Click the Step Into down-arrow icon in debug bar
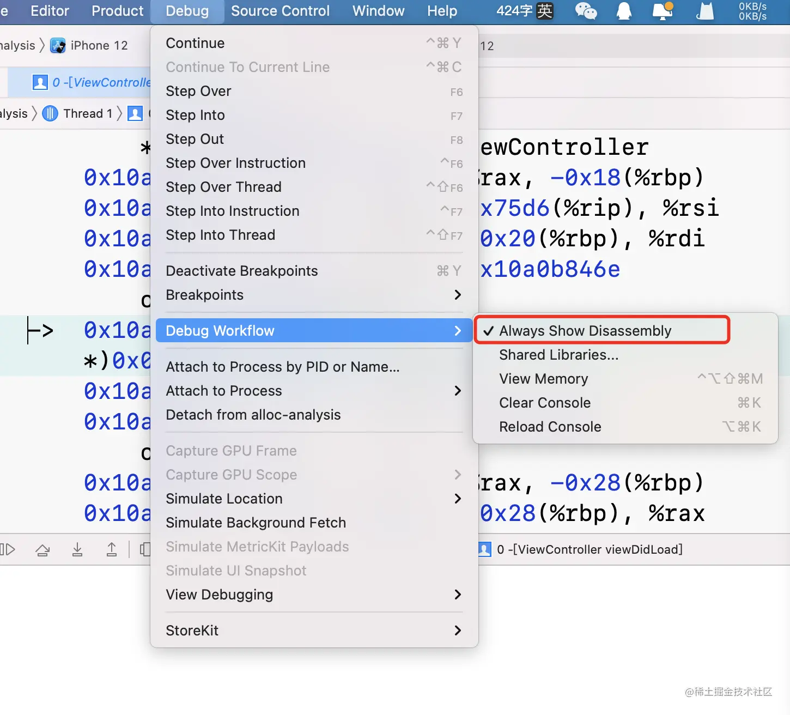790x715 pixels. pos(77,549)
